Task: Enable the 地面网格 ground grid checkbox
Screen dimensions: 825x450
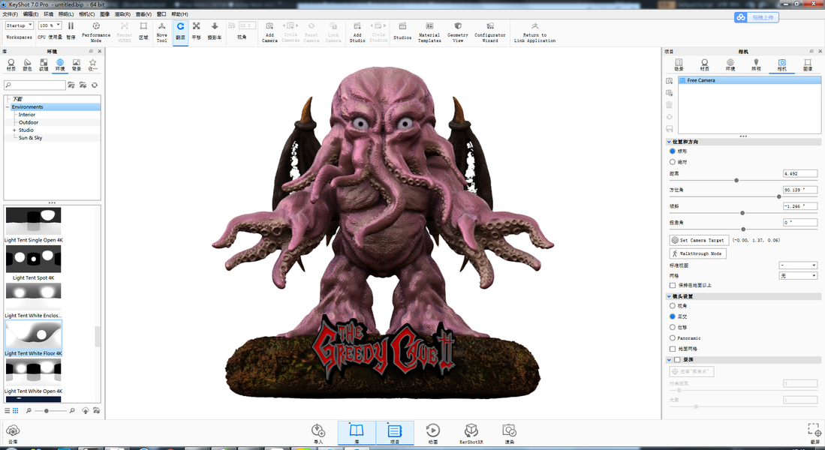Action: (673, 349)
